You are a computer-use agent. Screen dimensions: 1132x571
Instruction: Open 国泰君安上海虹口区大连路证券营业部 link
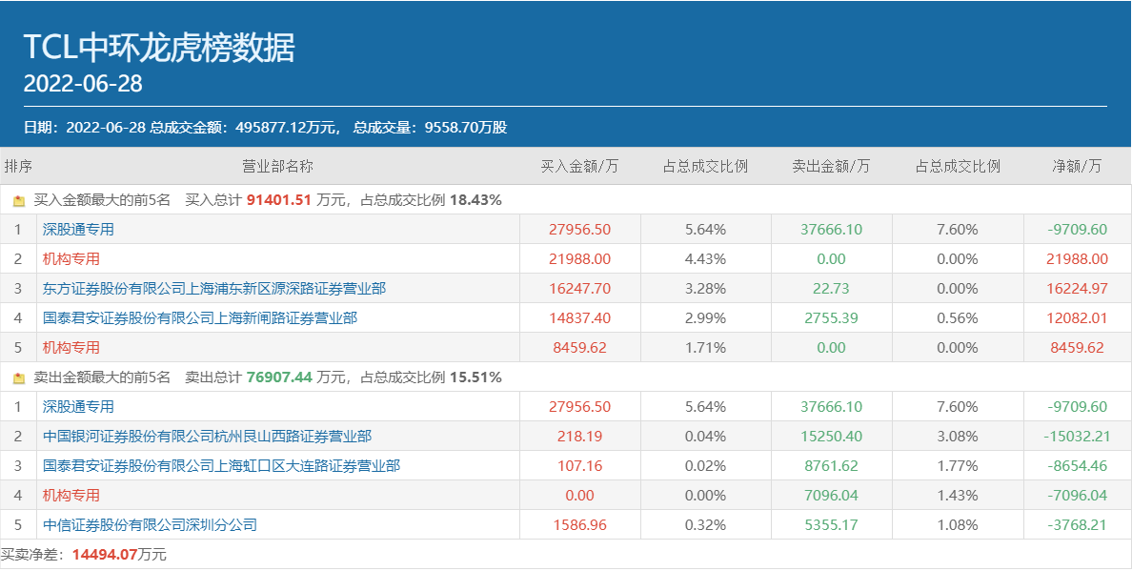(221, 466)
